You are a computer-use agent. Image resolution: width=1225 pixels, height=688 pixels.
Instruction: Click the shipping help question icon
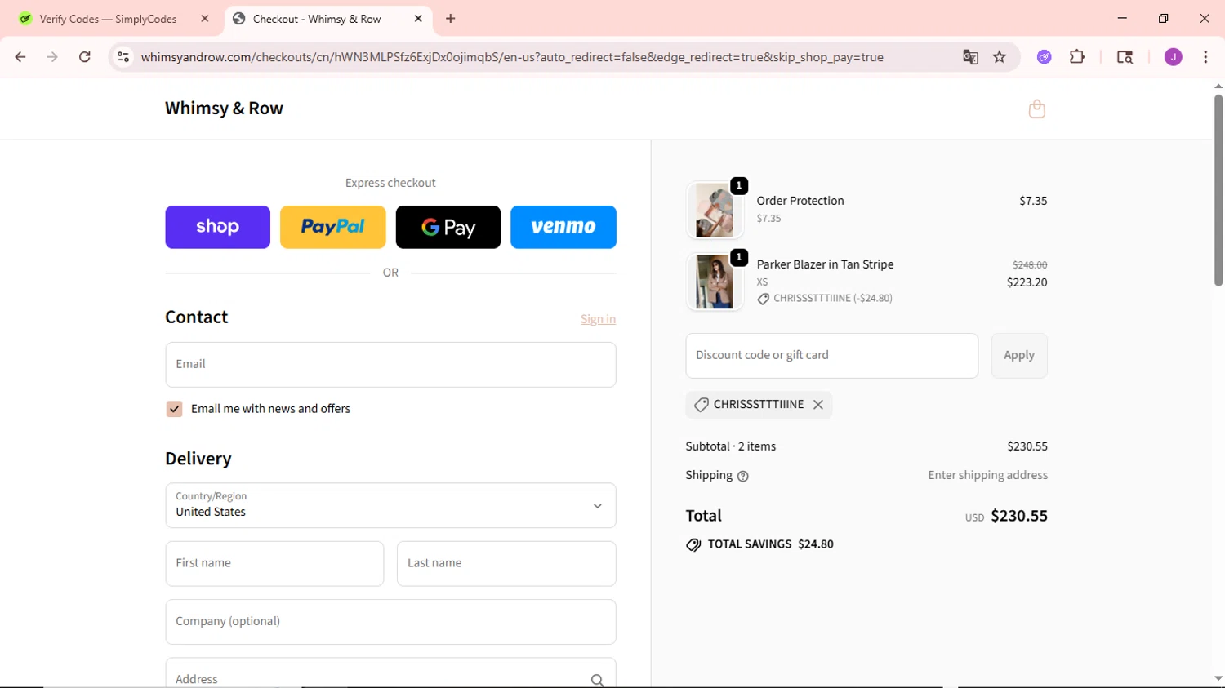click(742, 476)
